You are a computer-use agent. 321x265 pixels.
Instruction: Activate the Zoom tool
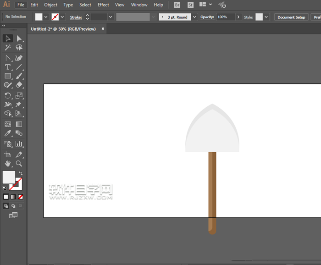coord(19,163)
